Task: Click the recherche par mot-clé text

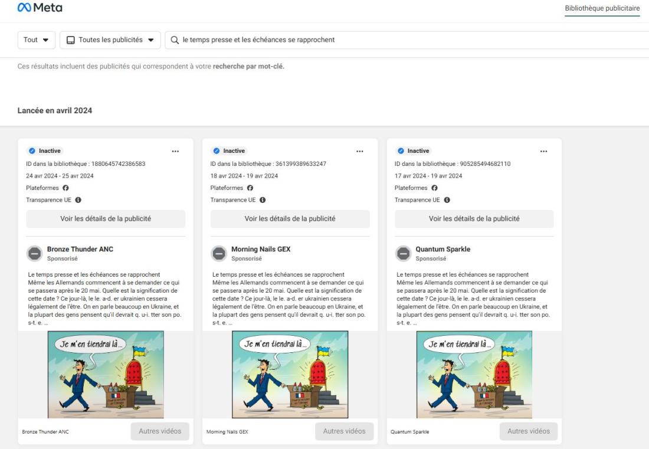Action: [248, 66]
